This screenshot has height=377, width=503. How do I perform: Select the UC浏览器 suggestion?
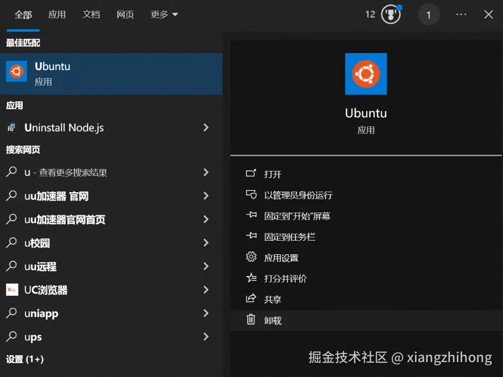point(111,289)
